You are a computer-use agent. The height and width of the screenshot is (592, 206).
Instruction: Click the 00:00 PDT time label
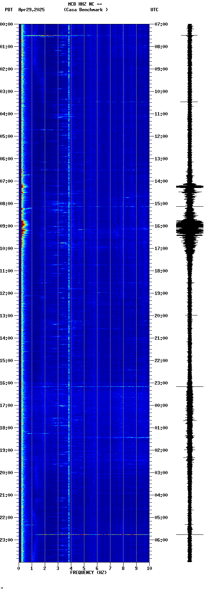click(7, 24)
